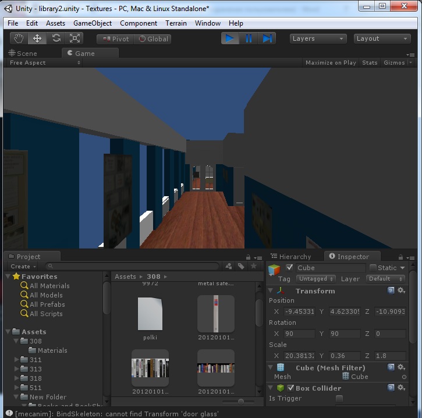Open the Layers dropdown

click(x=318, y=38)
